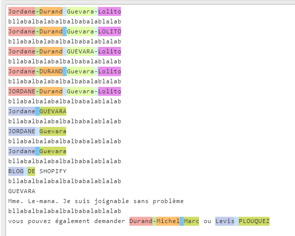Click the word "Le-mana."
Screen dimensions: 295x236
(x=43, y=201)
